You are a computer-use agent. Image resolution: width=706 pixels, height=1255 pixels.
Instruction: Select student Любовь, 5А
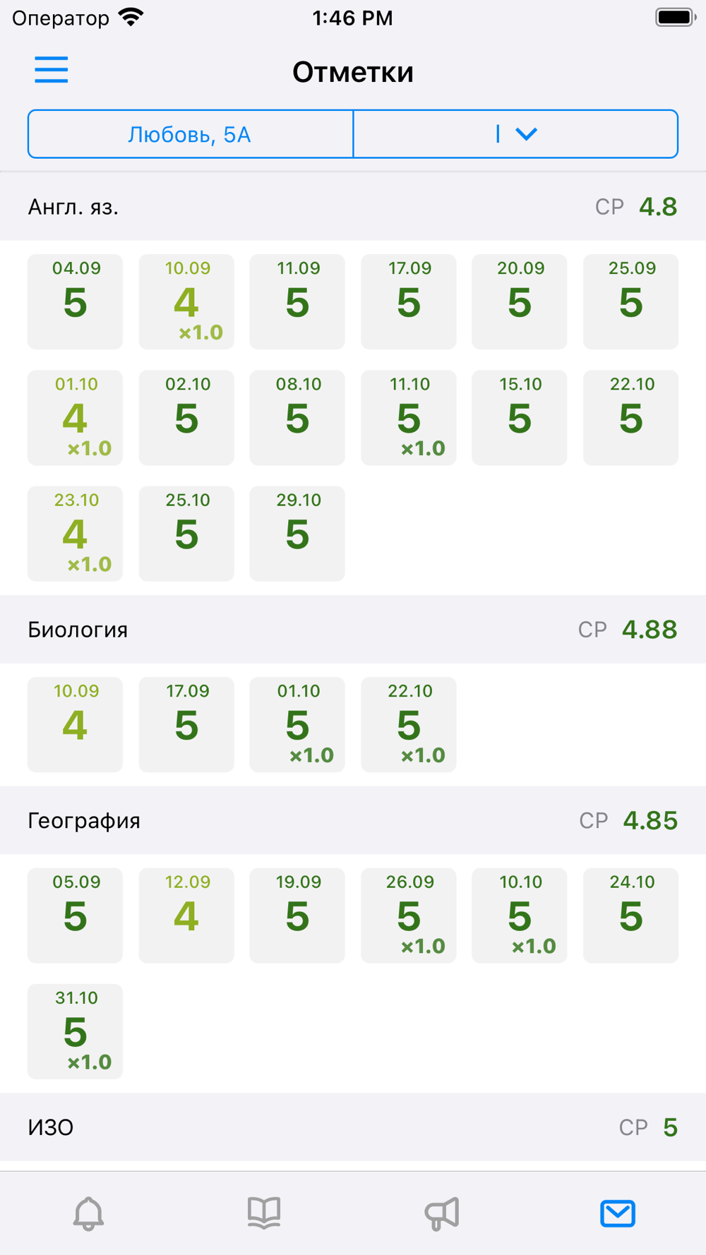point(190,134)
